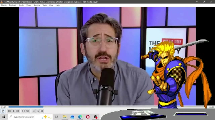Open the recorder app taskbar icon
The image size is (215, 120).
tap(95, 117)
